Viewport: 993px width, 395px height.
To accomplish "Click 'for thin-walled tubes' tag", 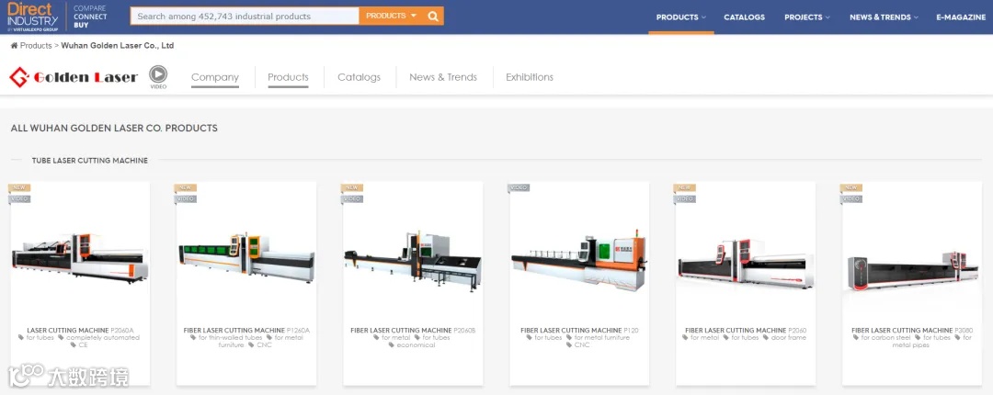I will pyautogui.click(x=226, y=338).
